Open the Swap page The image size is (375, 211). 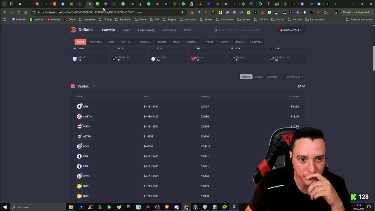coord(126,30)
